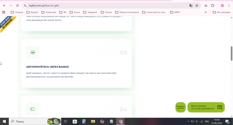Switch the ENG input language
The height and width of the screenshot is (125, 233).
pyautogui.click(x=207, y=121)
